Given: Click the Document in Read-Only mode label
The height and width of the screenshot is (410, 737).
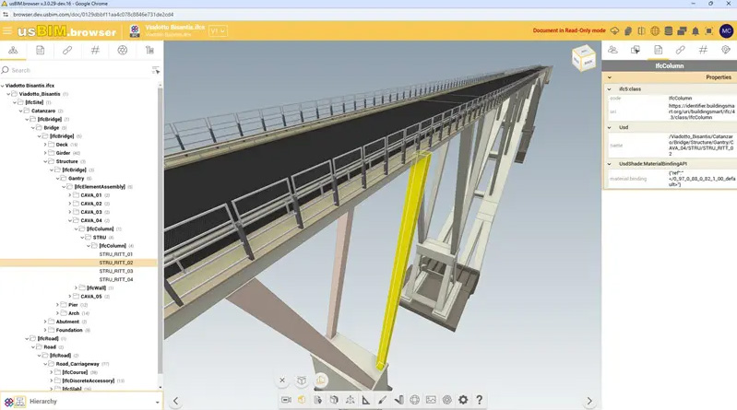Looking at the screenshot, I should 569,30.
